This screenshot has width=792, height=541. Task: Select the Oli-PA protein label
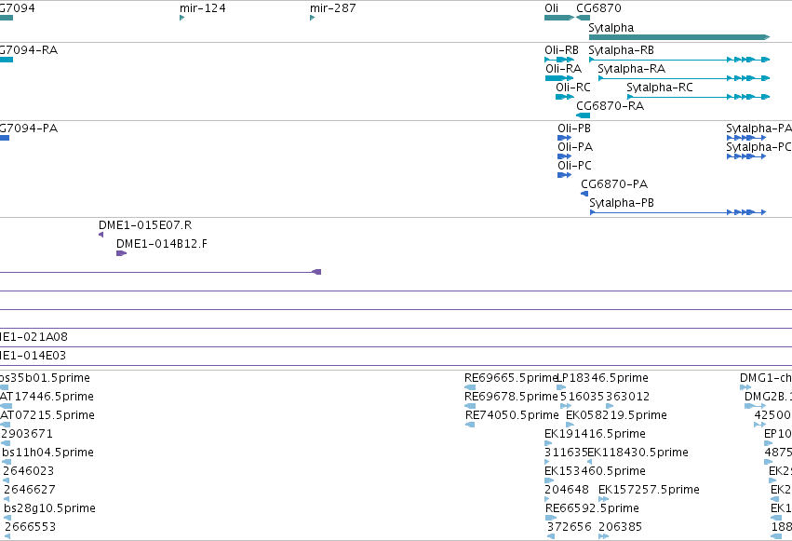pos(575,147)
